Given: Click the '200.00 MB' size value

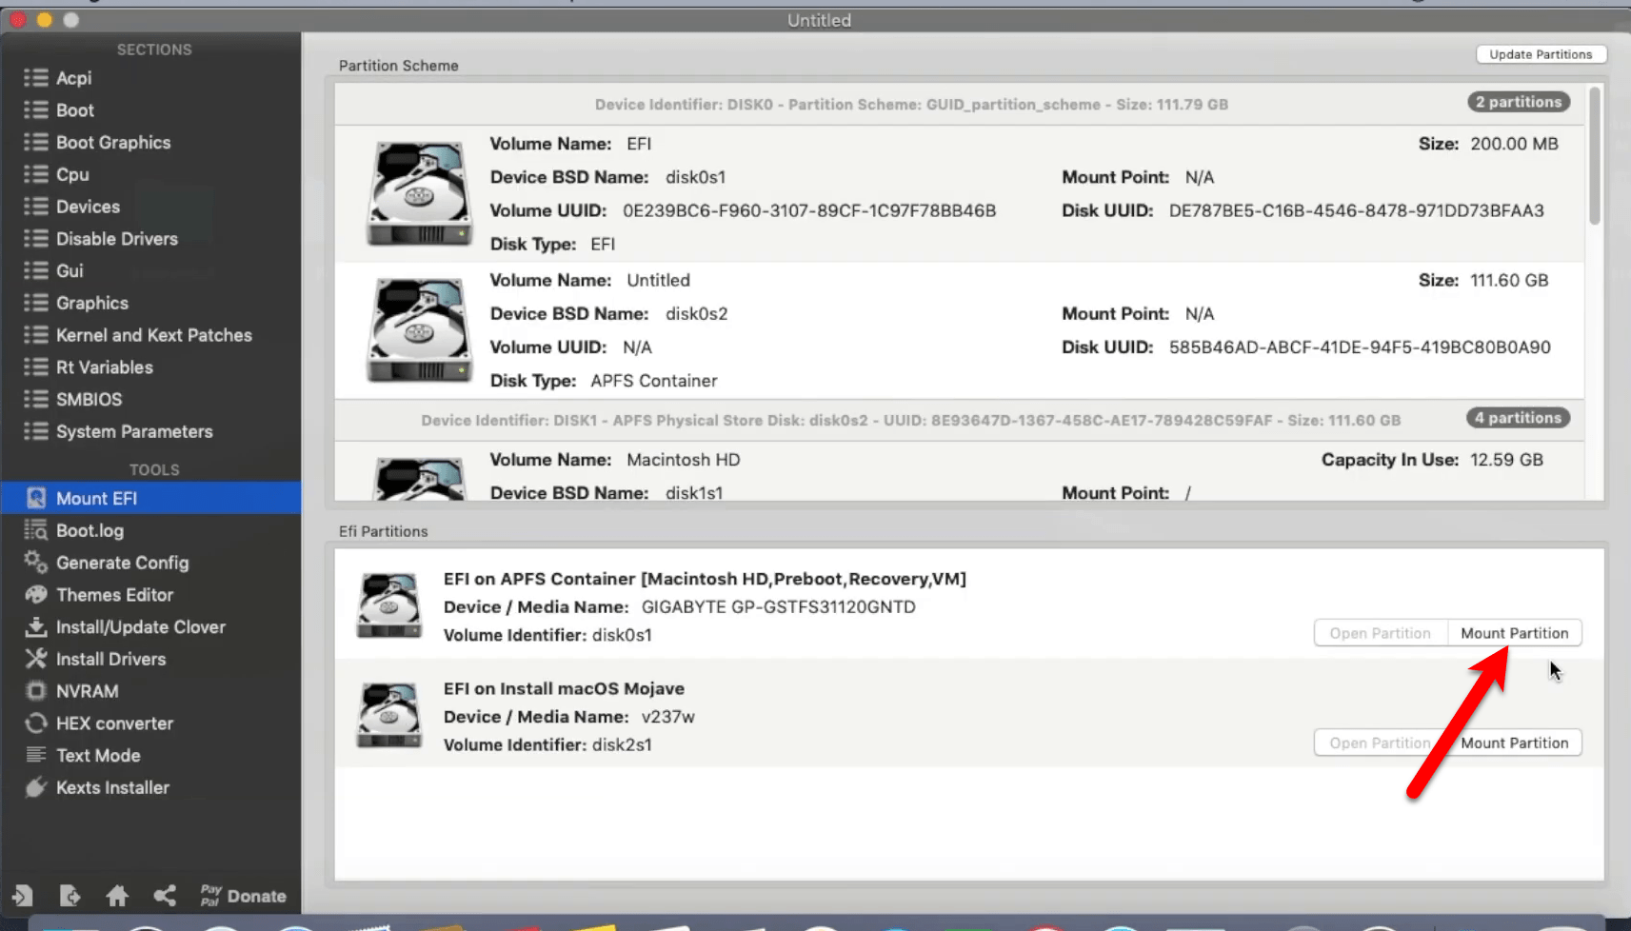Looking at the screenshot, I should point(1514,144).
